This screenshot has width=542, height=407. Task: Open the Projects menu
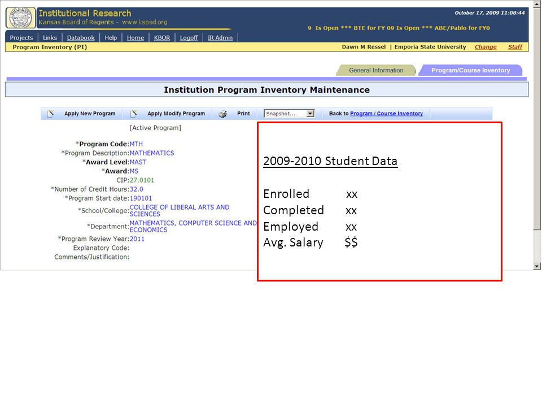point(21,38)
